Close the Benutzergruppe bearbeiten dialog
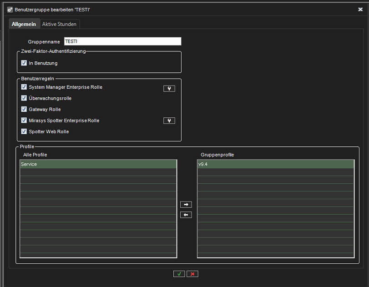This screenshot has height=287, width=369. [x=360, y=9]
